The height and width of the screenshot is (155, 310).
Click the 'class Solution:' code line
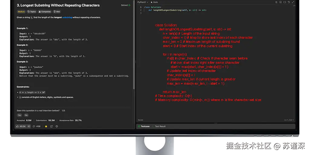click(153, 7)
